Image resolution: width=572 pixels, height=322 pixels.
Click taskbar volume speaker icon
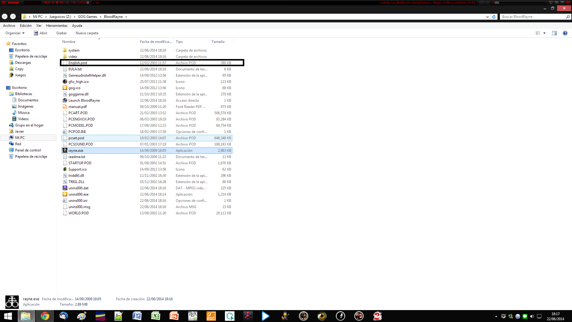[x=532, y=316]
